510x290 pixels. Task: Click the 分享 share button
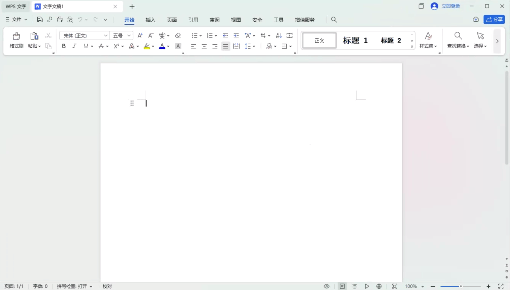pyautogui.click(x=494, y=20)
